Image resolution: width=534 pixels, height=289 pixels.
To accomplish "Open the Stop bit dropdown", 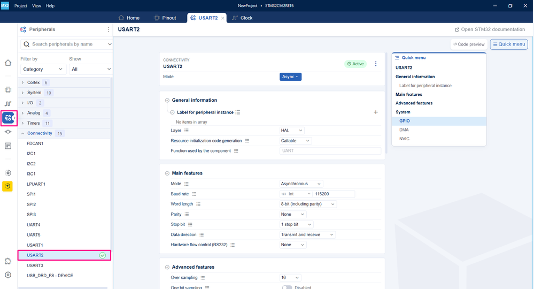I will click(x=296, y=225).
